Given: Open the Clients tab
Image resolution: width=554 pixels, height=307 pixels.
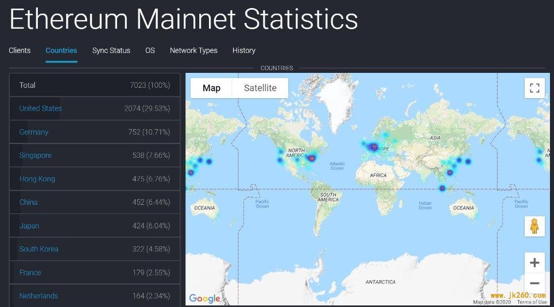Looking at the screenshot, I should click(x=20, y=50).
